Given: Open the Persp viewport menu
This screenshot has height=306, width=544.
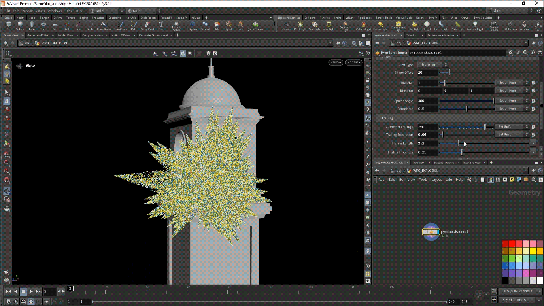Looking at the screenshot, I should 336,62.
